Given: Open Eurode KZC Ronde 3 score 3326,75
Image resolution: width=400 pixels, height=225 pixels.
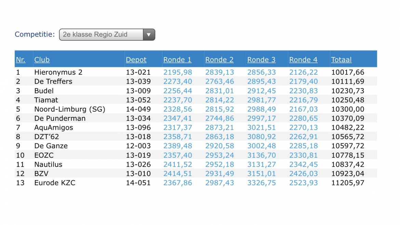Looking at the screenshot, I should (x=262, y=183).
